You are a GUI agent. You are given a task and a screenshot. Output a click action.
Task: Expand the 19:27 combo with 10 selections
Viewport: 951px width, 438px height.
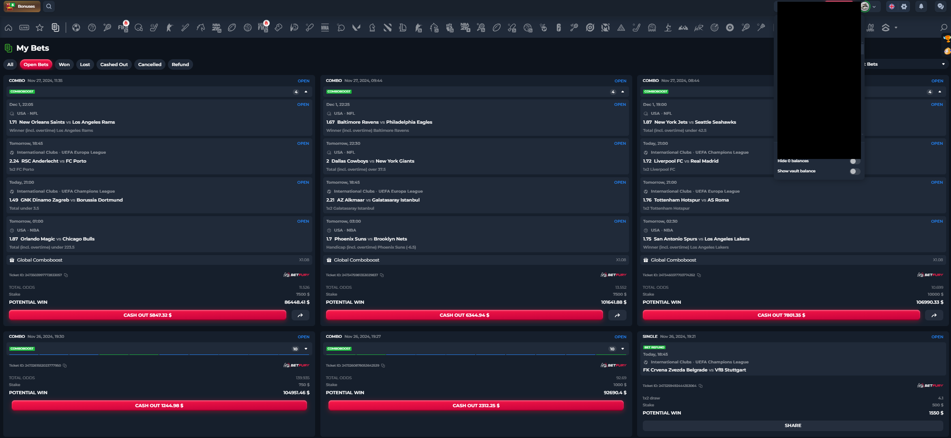pyautogui.click(x=623, y=349)
